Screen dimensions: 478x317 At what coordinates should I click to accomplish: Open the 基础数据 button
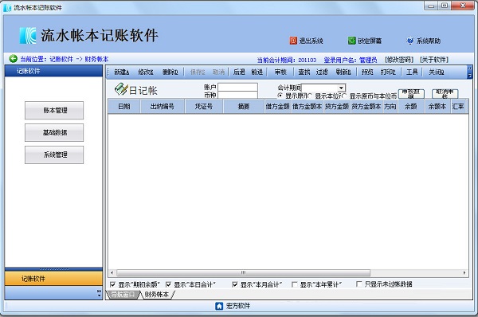(54, 132)
